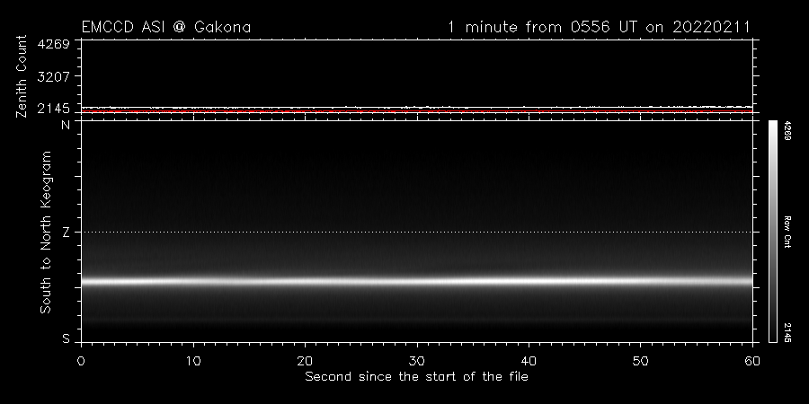Click the 40 second tick label
The width and height of the screenshot is (809, 404).
click(529, 361)
